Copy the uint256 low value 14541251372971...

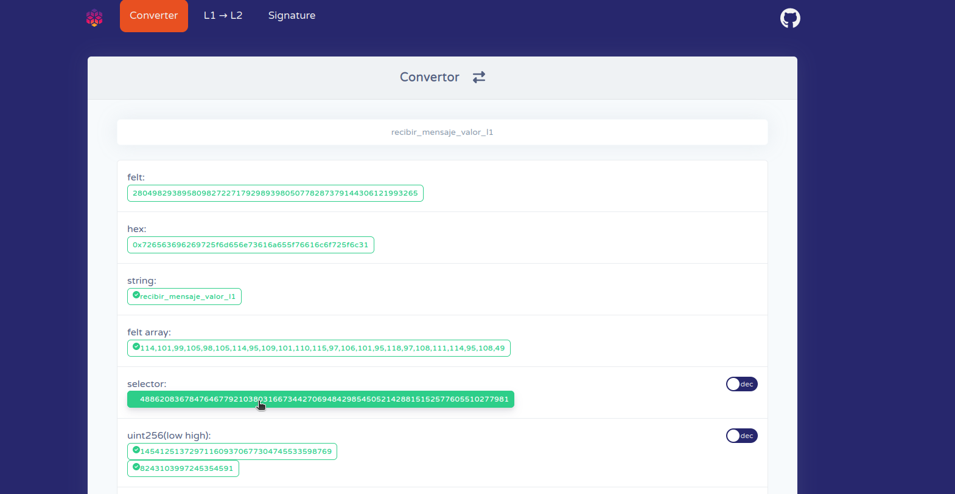[x=232, y=451]
